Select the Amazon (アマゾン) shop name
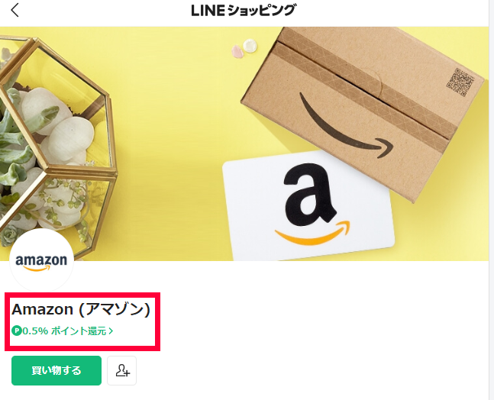The image size is (494, 400). tap(81, 309)
